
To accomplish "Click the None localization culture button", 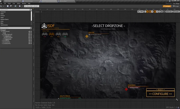I will (x=142, y=12).
